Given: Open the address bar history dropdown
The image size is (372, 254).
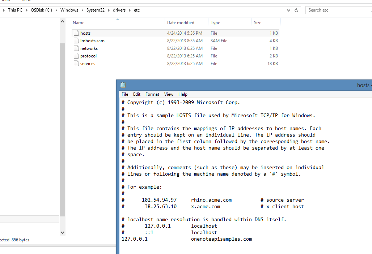Looking at the screenshot, I should click(288, 10).
